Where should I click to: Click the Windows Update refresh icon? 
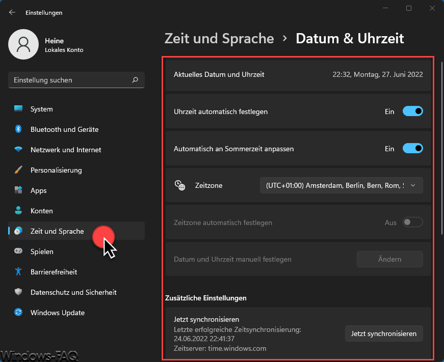pyautogui.click(x=18, y=312)
